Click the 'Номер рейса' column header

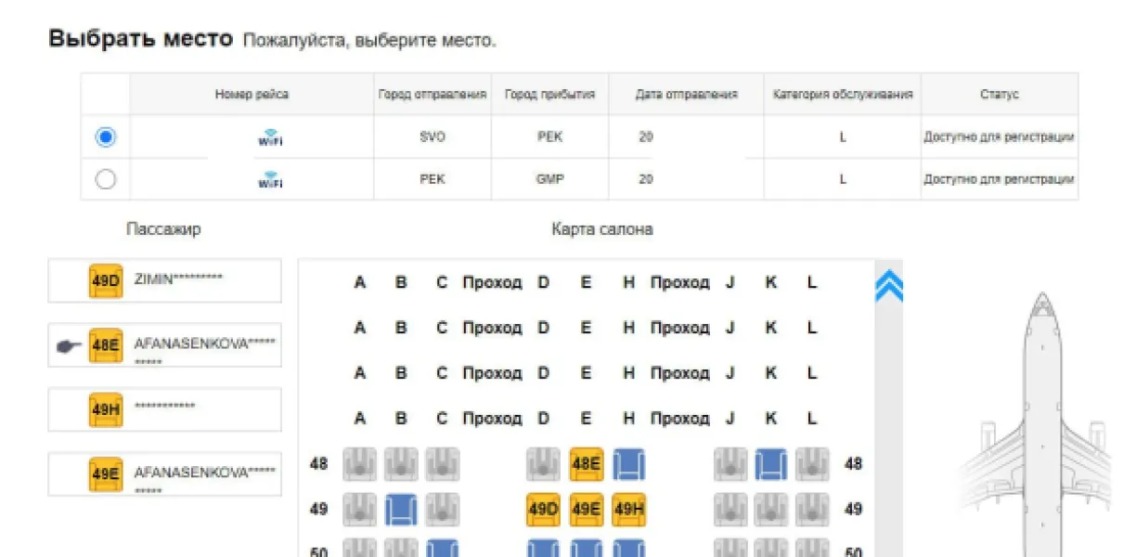(x=252, y=95)
